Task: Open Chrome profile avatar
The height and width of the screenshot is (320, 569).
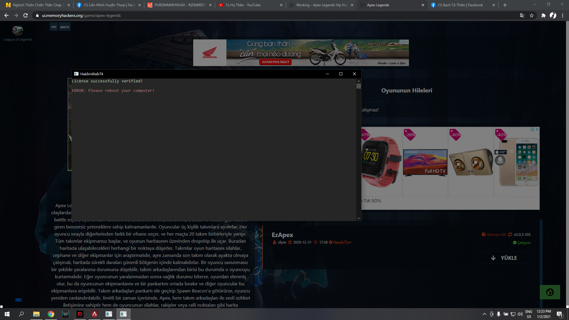Action: 553,15
